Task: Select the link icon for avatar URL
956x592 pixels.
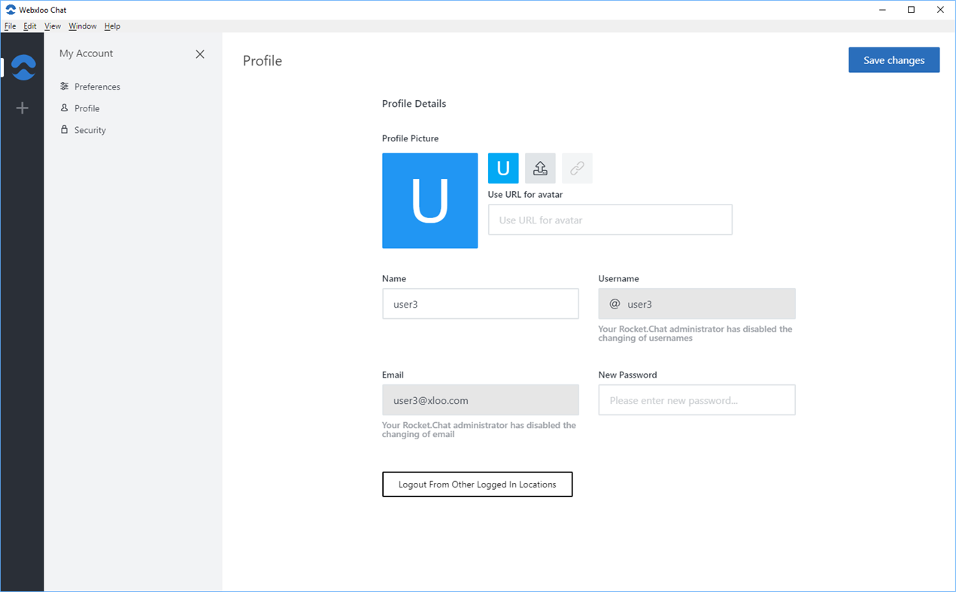Action: point(577,168)
